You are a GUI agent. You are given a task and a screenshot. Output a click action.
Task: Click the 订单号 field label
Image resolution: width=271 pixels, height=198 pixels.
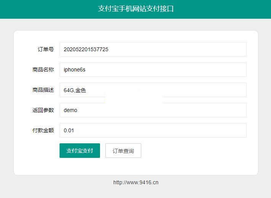(46, 49)
